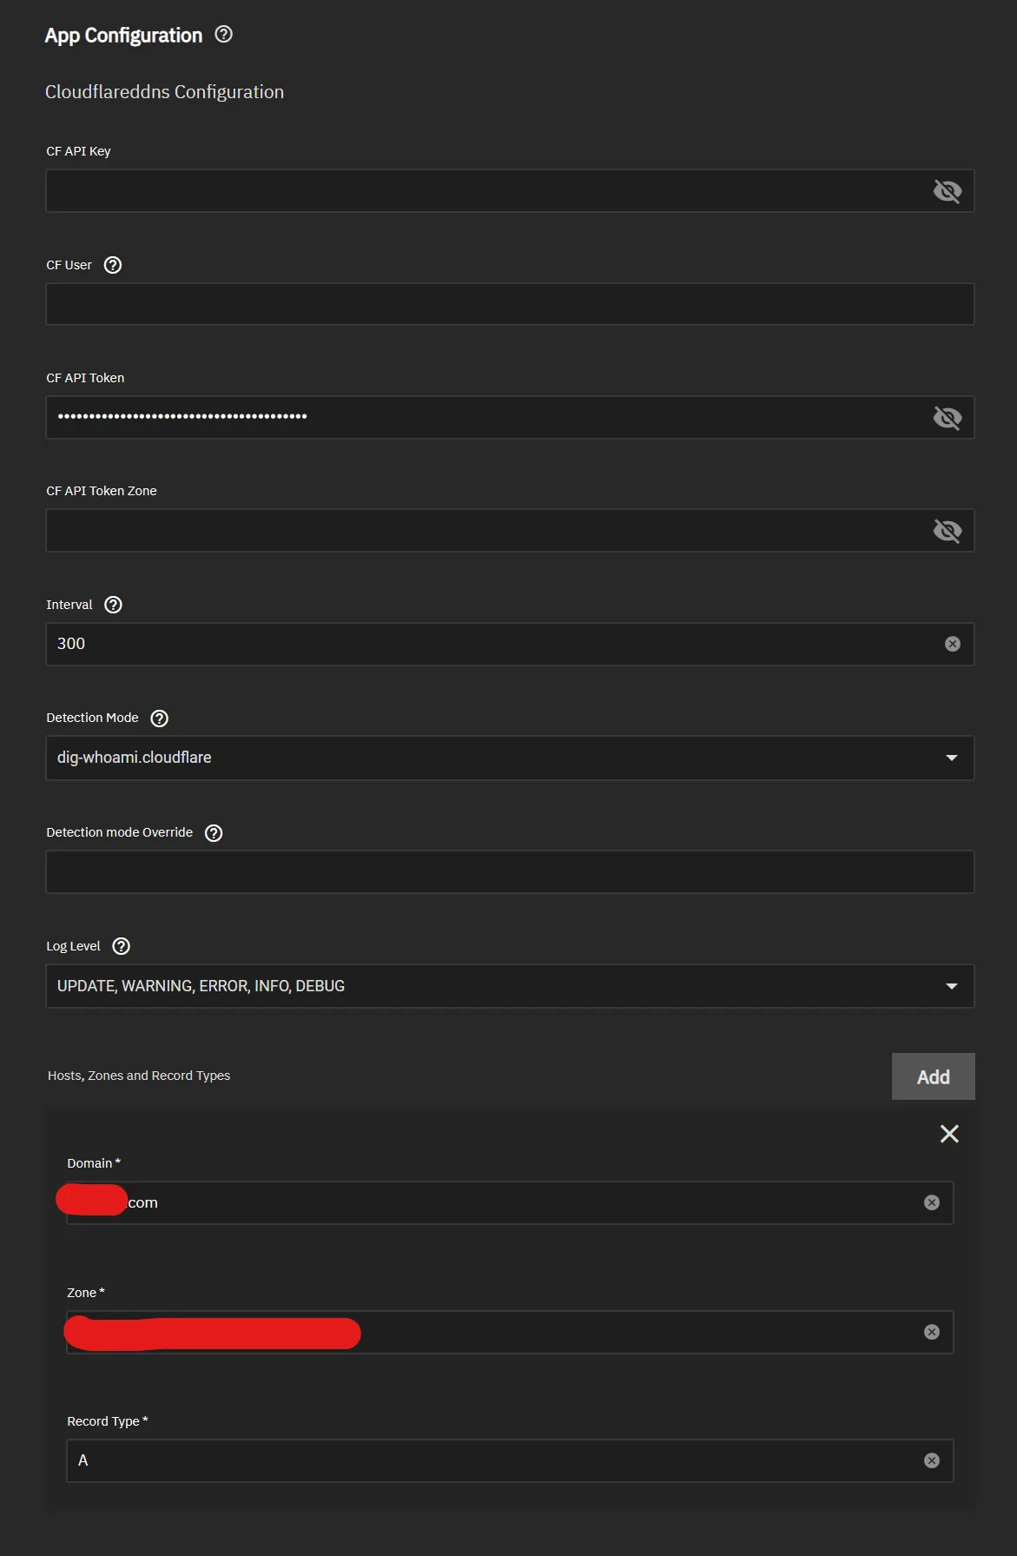This screenshot has width=1017, height=1556.
Task: Toggle visibility of CF API Token Zone
Action: 947,530
